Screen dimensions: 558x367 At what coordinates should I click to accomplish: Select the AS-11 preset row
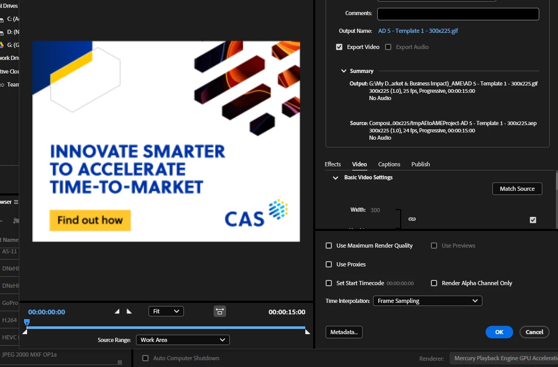click(x=9, y=251)
